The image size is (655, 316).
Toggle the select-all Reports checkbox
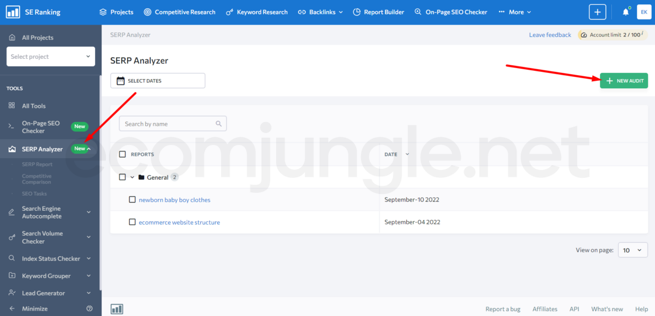[x=122, y=154]
